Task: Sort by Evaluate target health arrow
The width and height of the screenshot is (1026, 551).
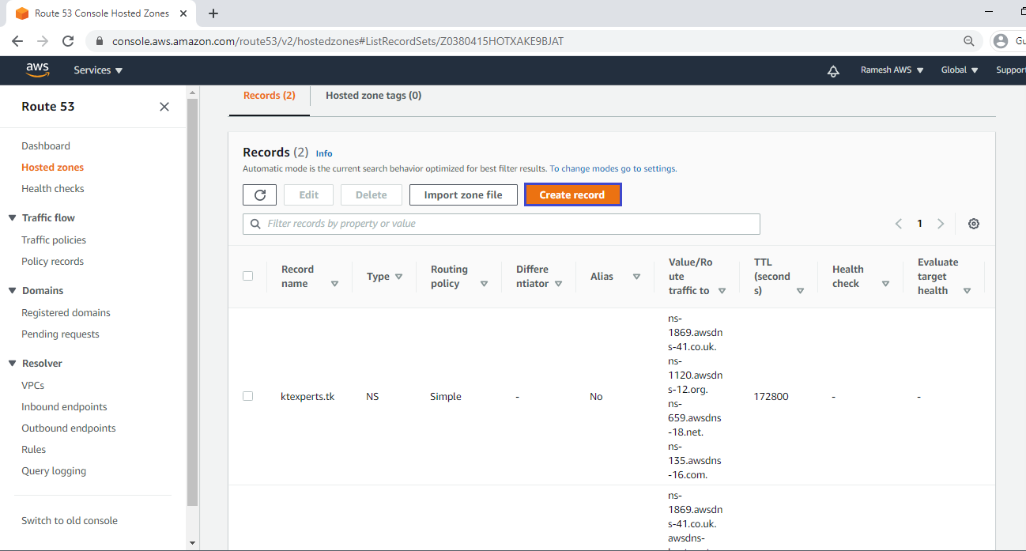Action: (x=967, y=291)
